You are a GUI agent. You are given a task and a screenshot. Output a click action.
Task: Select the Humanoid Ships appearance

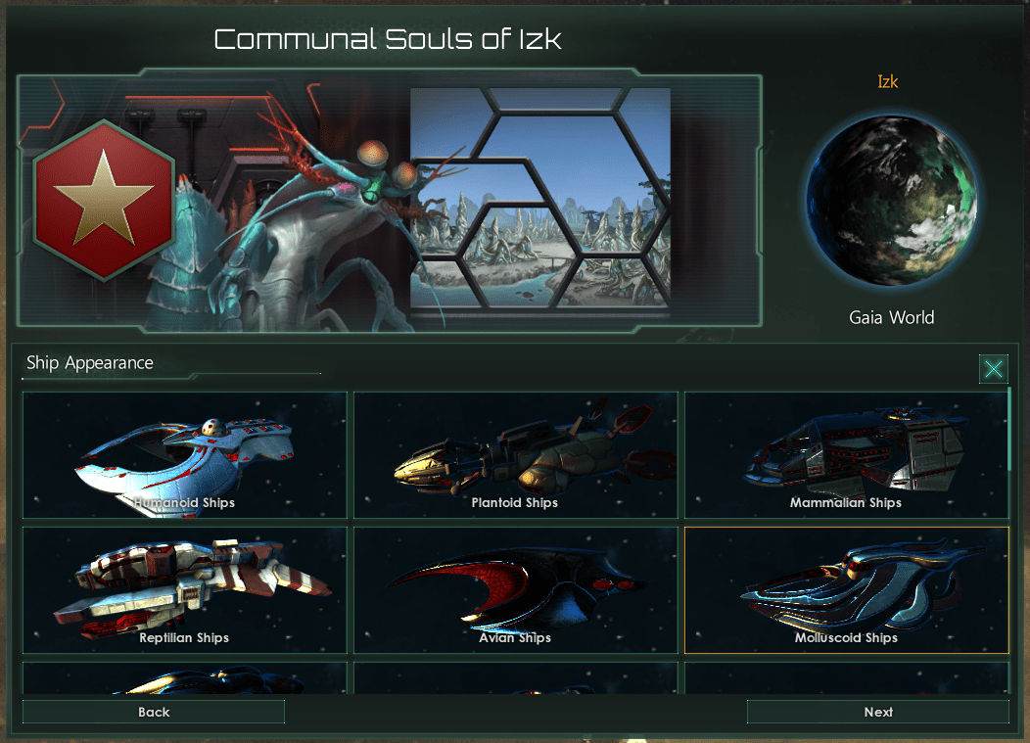click(x=185, y=455)
